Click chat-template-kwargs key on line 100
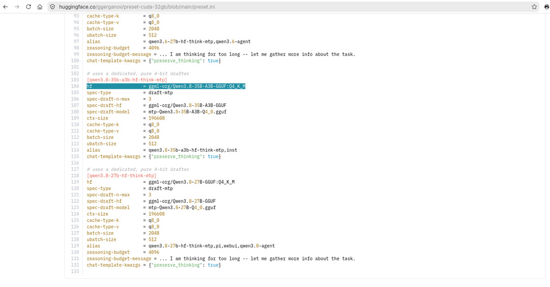This screenshot has width=550, height=287. (114, 61)
